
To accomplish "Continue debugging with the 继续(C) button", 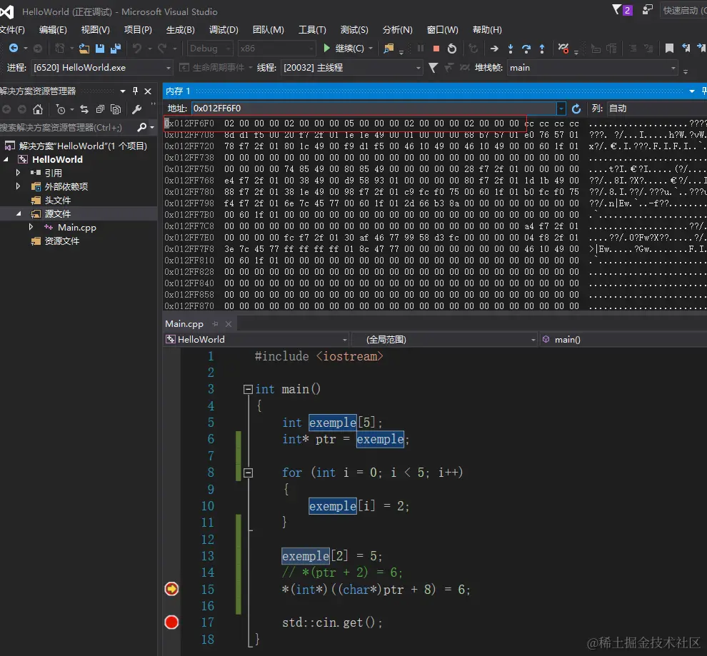I will [344, 49].
